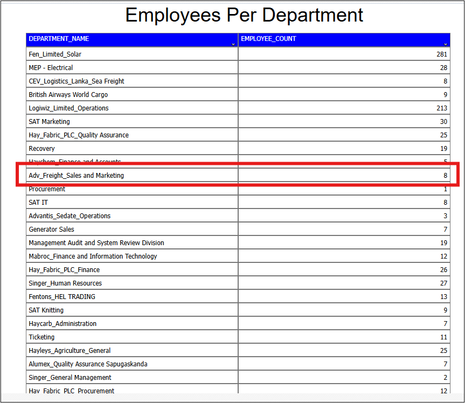The width and height of the screenshot is (465, 403).
Task: Click the CEV_Logistics_Lanka_Sea Freight cell
Action: [77, 81]
